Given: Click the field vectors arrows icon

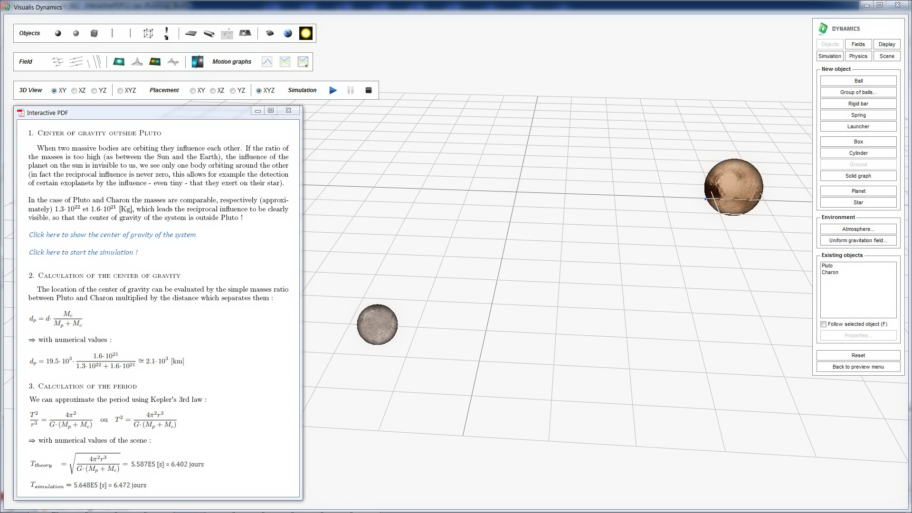Looking at the screenshot, I should [x=57, y=62].
